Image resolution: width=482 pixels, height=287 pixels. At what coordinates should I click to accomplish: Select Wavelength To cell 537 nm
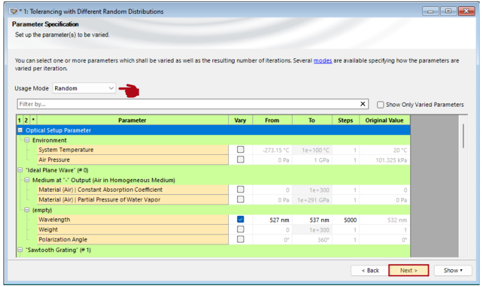(x=312, y=220)
